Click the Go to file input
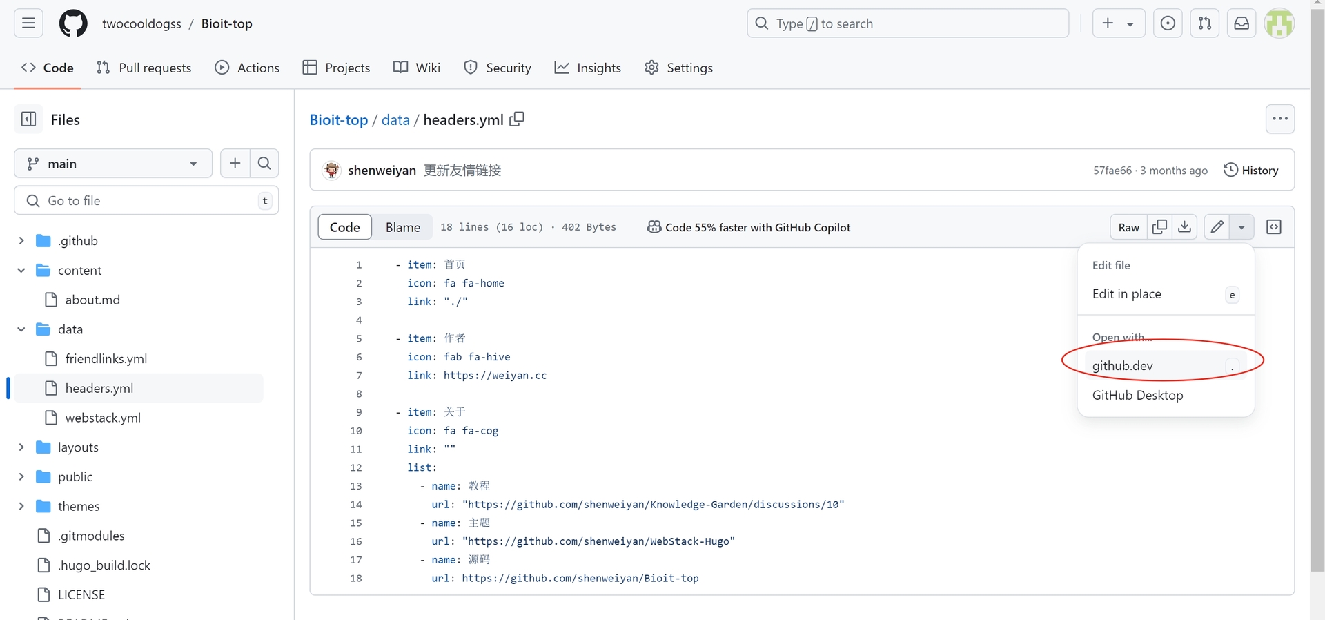1325x620 pixels. (146, 201)
